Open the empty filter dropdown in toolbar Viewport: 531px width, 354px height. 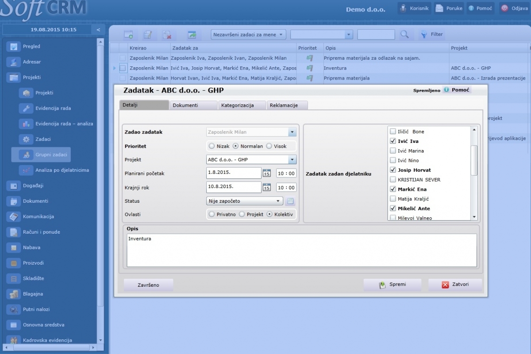tap(322, 35)
